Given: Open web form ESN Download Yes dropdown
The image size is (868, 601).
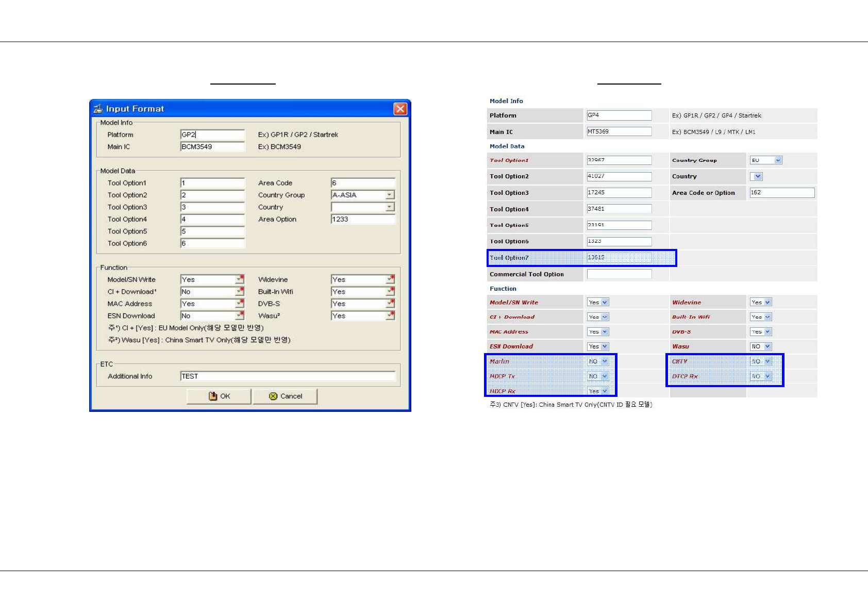Looking at the screenshot, I should click(598, 347).
